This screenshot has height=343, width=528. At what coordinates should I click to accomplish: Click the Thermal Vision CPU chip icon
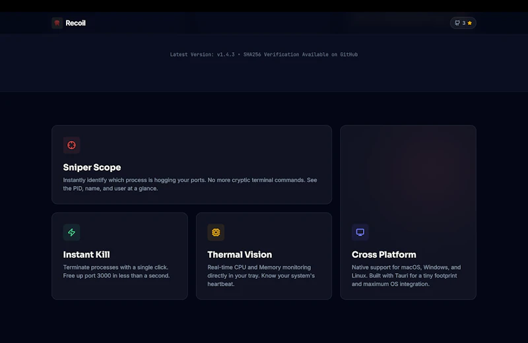(216, 232)
